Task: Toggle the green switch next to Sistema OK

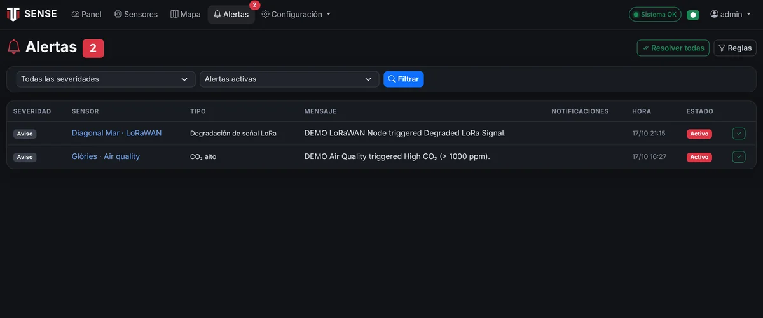Action: (x=693, y=15)
